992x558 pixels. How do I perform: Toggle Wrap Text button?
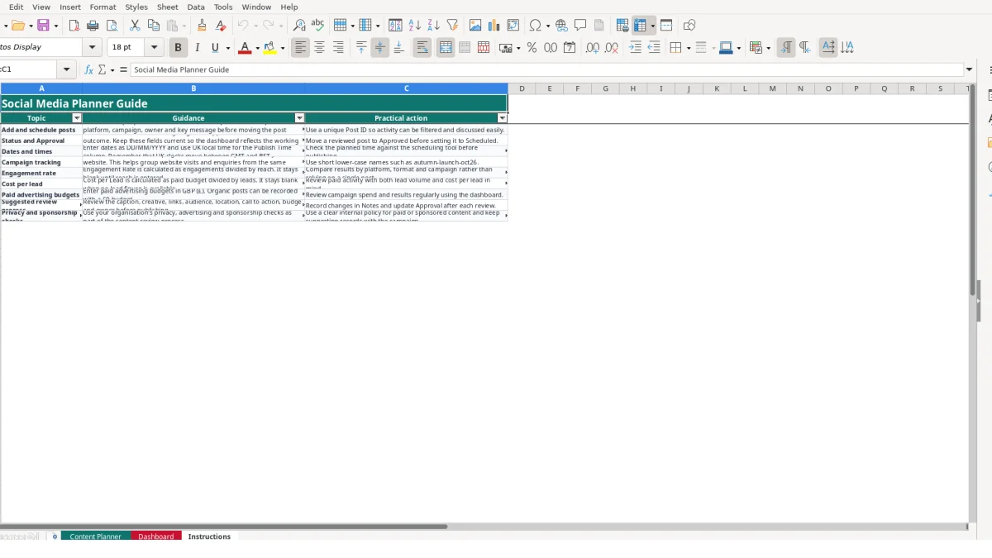tap(422, 48)
